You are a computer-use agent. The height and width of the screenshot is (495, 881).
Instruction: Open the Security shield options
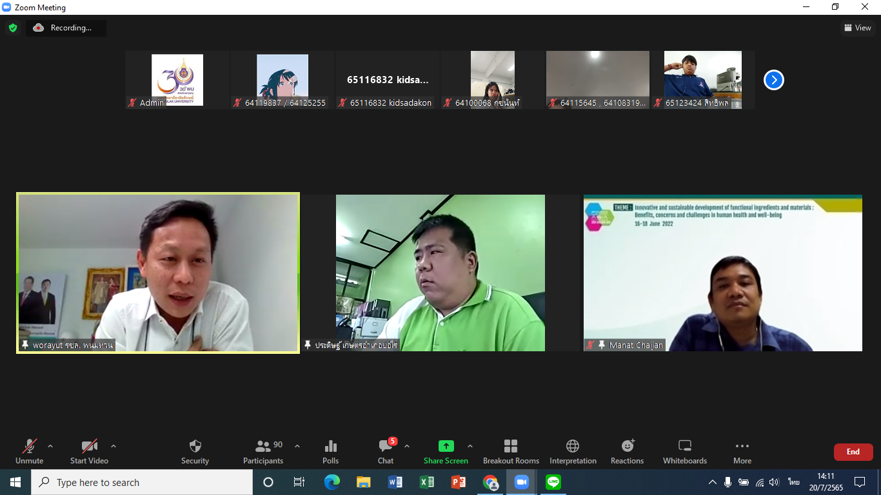pyautogui.click(x=195, y=451)
